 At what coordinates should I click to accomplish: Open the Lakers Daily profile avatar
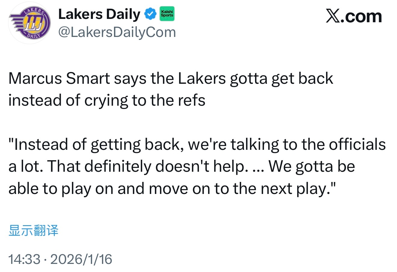tap(29, 24)
